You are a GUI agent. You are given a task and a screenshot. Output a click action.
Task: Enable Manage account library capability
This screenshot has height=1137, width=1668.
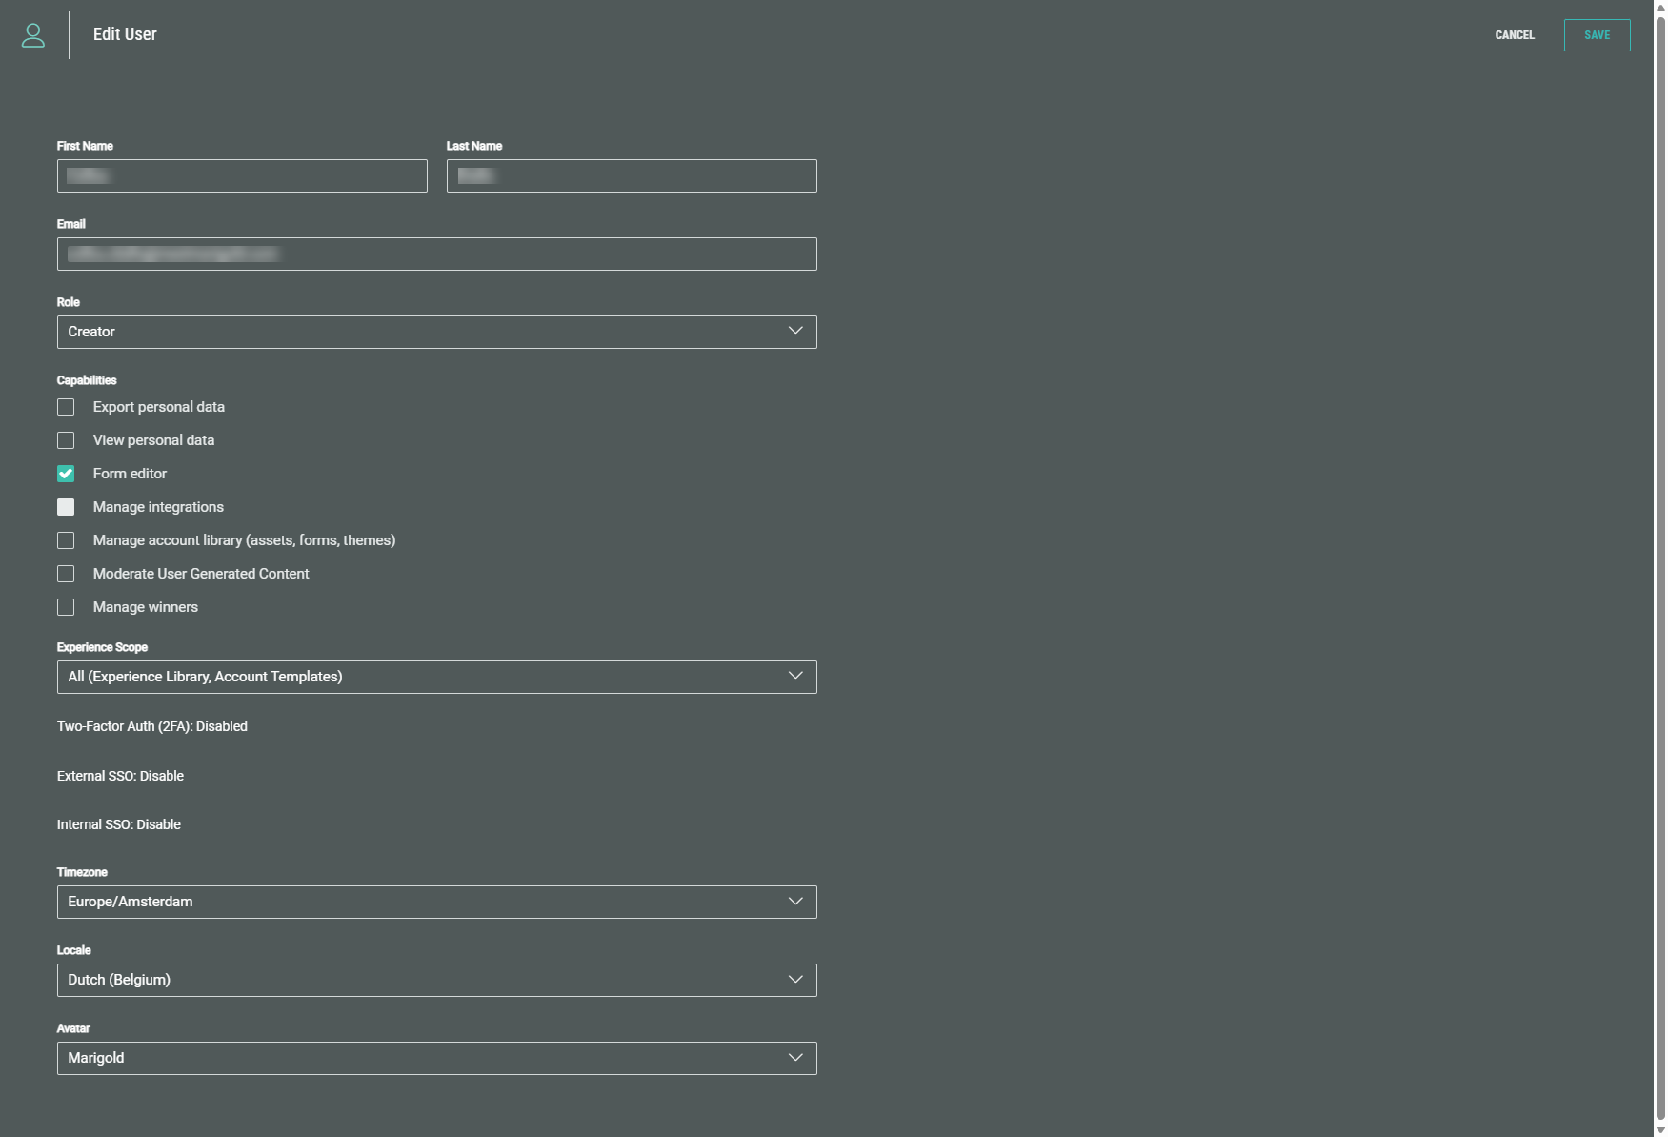click(66, 540)
